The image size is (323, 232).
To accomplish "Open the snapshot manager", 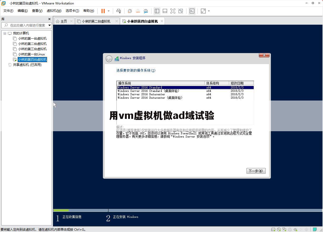I will [146, 11].
